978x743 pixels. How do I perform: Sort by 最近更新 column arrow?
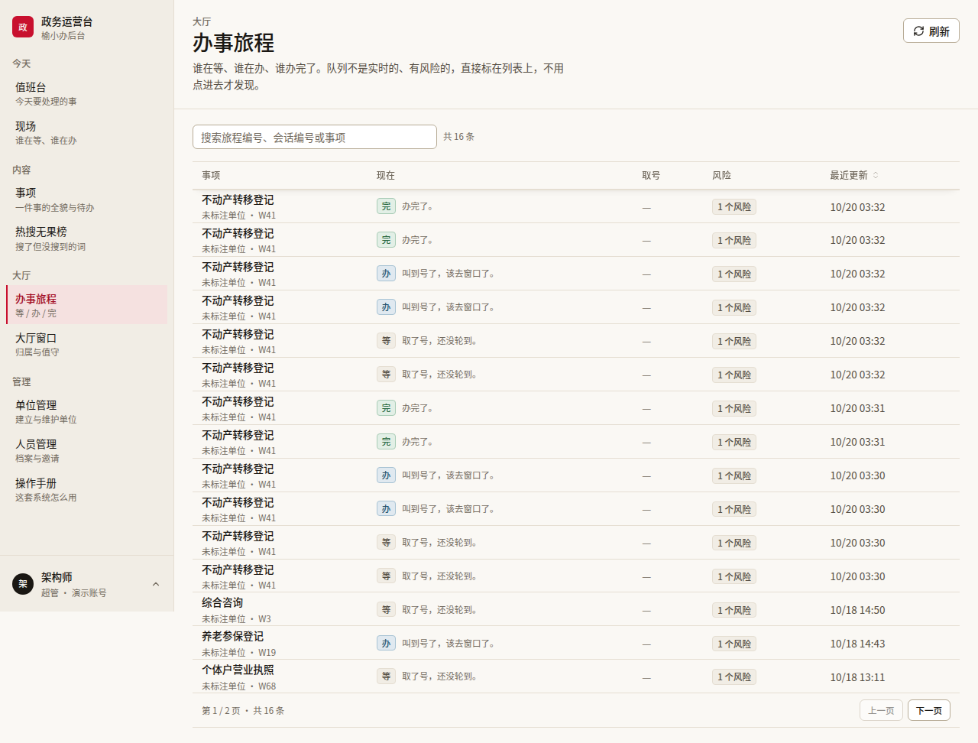[x=876, y=176]
